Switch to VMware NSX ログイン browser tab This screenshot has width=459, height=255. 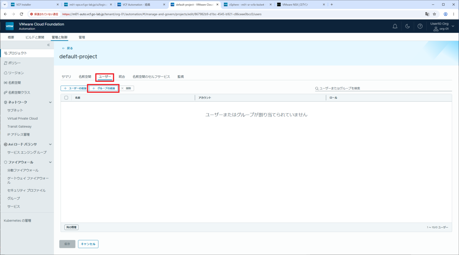tap(300, 5)
